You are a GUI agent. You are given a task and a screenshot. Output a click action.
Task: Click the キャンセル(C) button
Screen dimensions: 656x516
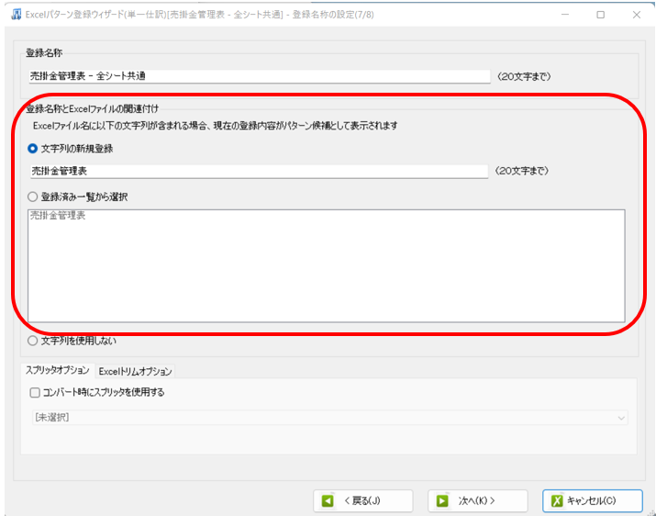tap(592, 501)
